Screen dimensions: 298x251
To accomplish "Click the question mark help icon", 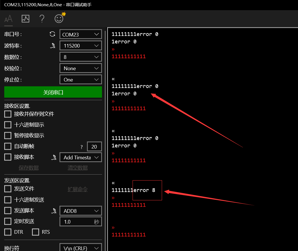I will click(42, 19).
